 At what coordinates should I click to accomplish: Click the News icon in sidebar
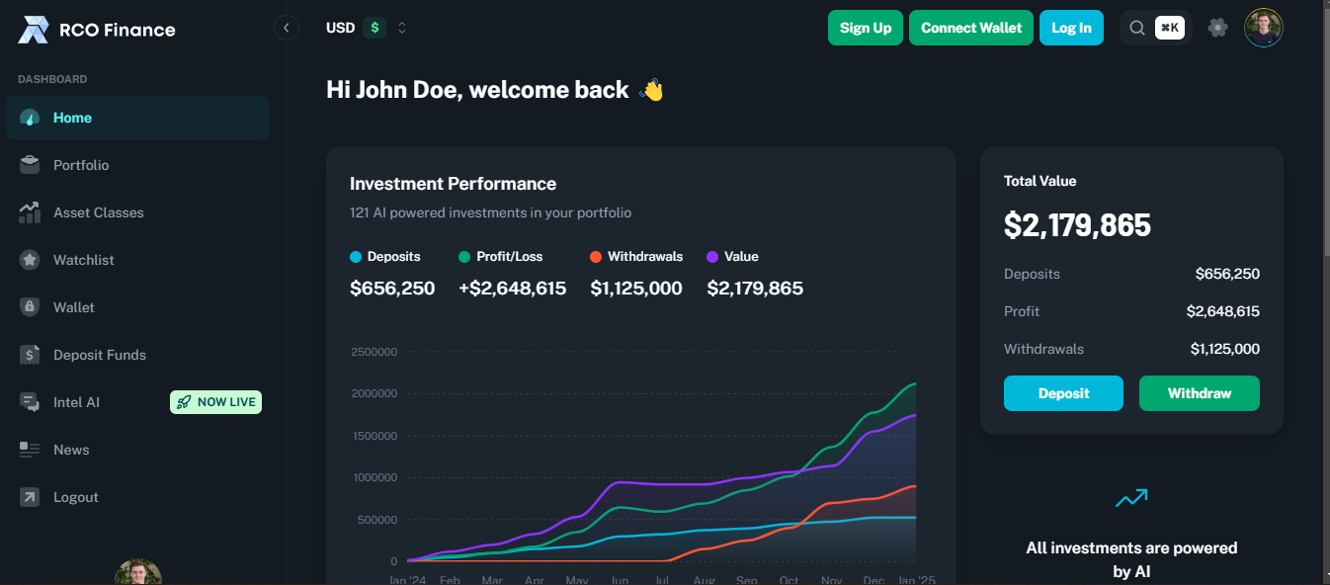(x=30, y=450)
